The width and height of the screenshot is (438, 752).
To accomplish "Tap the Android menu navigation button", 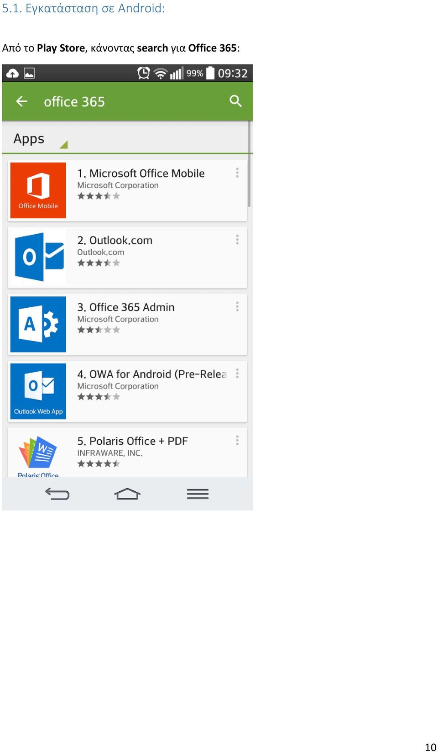I will coord(198,494).
